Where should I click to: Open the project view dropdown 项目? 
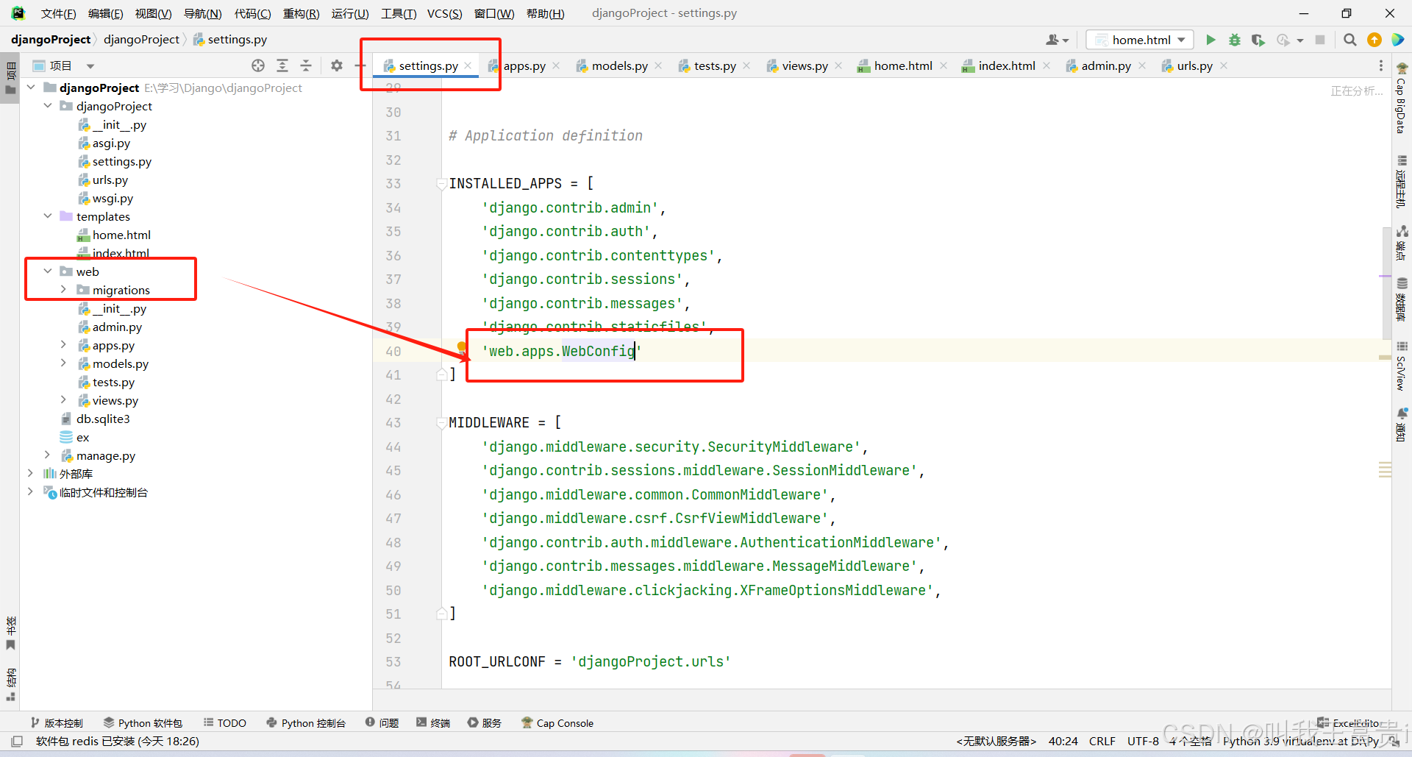coord(64,65)
